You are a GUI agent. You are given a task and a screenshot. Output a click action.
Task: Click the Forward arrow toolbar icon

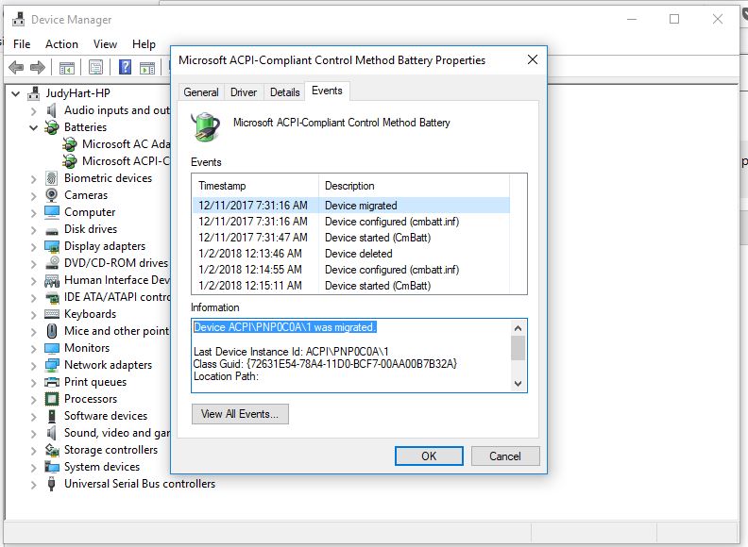click(38, 68)
